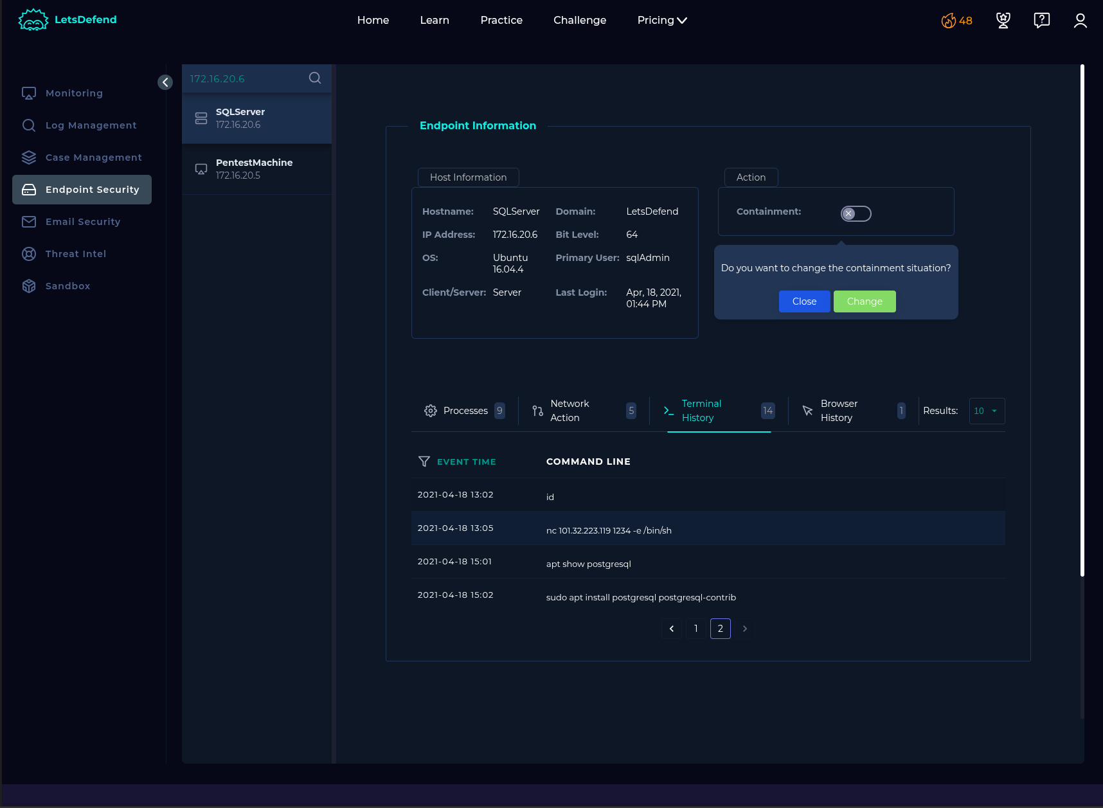The height and width of the screenshot is (808, 1103).
Task: Click the server icon next to SQLServer
Action: click(x=201, y=118)
